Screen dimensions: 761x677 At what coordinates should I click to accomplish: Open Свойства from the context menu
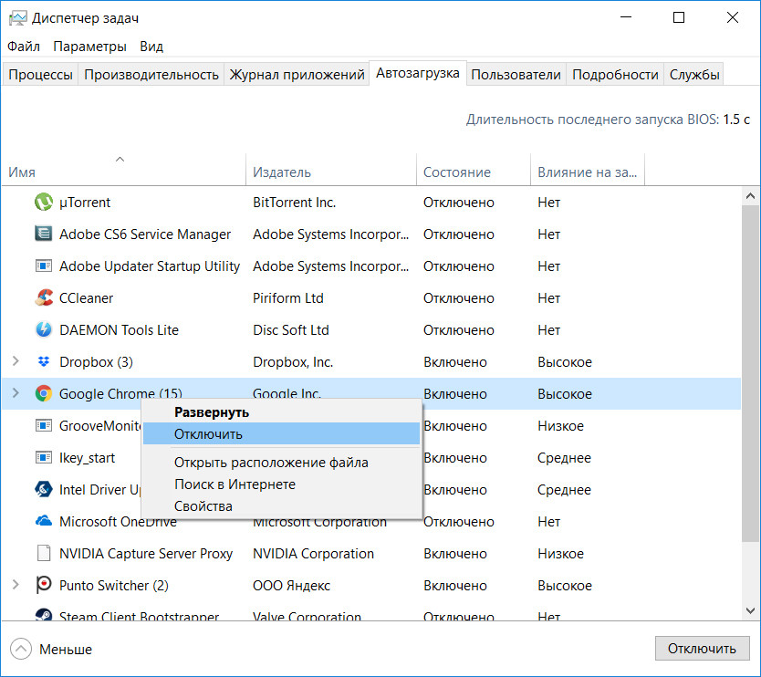point(203,506)
